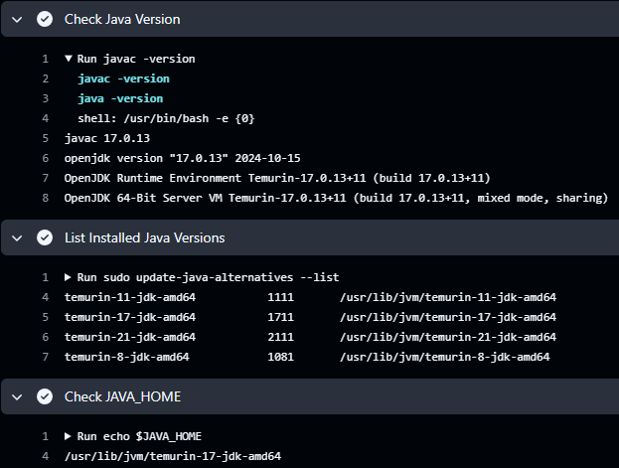Screen dimensions: 619x468
Task: Click the 'javac 17.0.13' output line
Action: [107, 138]
